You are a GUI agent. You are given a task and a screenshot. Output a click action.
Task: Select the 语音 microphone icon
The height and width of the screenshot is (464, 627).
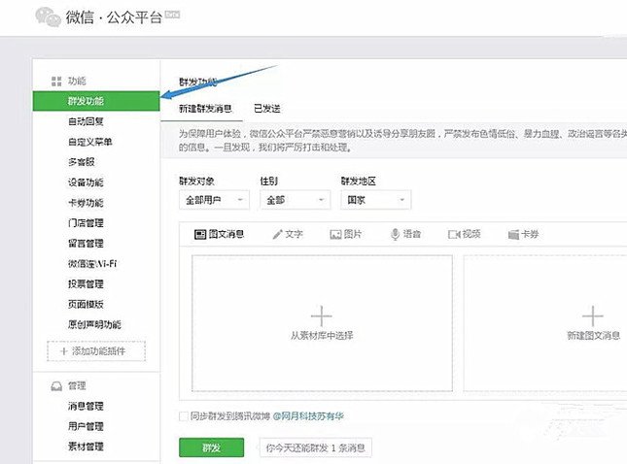click(395, 234)
